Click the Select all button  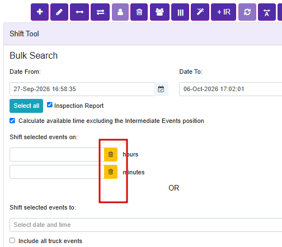coord(26,106)
